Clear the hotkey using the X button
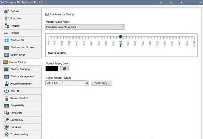Image resolution: width=203 pixels, height=139 pixels. point(87,83)
